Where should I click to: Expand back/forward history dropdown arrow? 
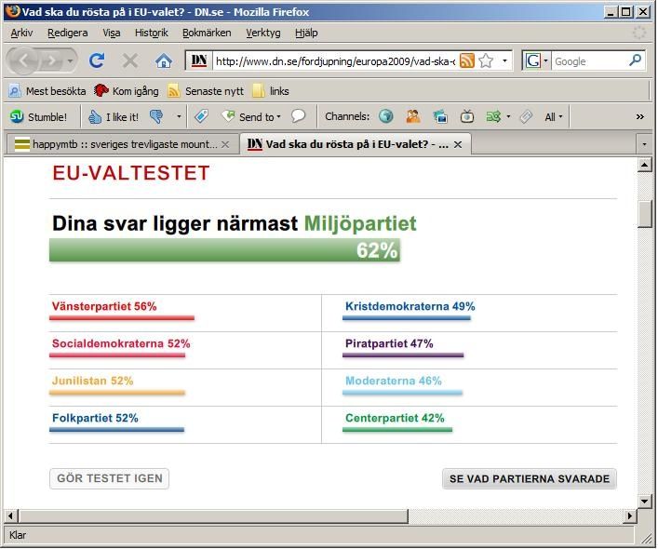[70, 61]
